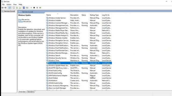This screenshot has width=172, height=96.
Task: Select Wired AutoConfig service row
Action: pyautogui.click(x=79, y=70)
